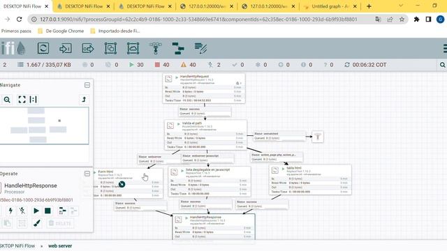Click the stopped count 40 status
The image size is (447, 251).
point(162,65)
